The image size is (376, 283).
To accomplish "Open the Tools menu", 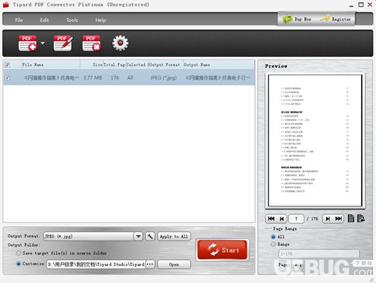I will click(72, 20).
